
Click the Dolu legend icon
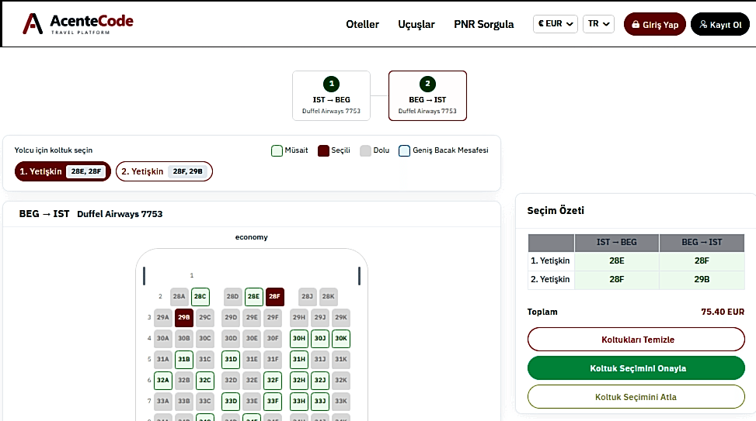(x=365, y=150)
